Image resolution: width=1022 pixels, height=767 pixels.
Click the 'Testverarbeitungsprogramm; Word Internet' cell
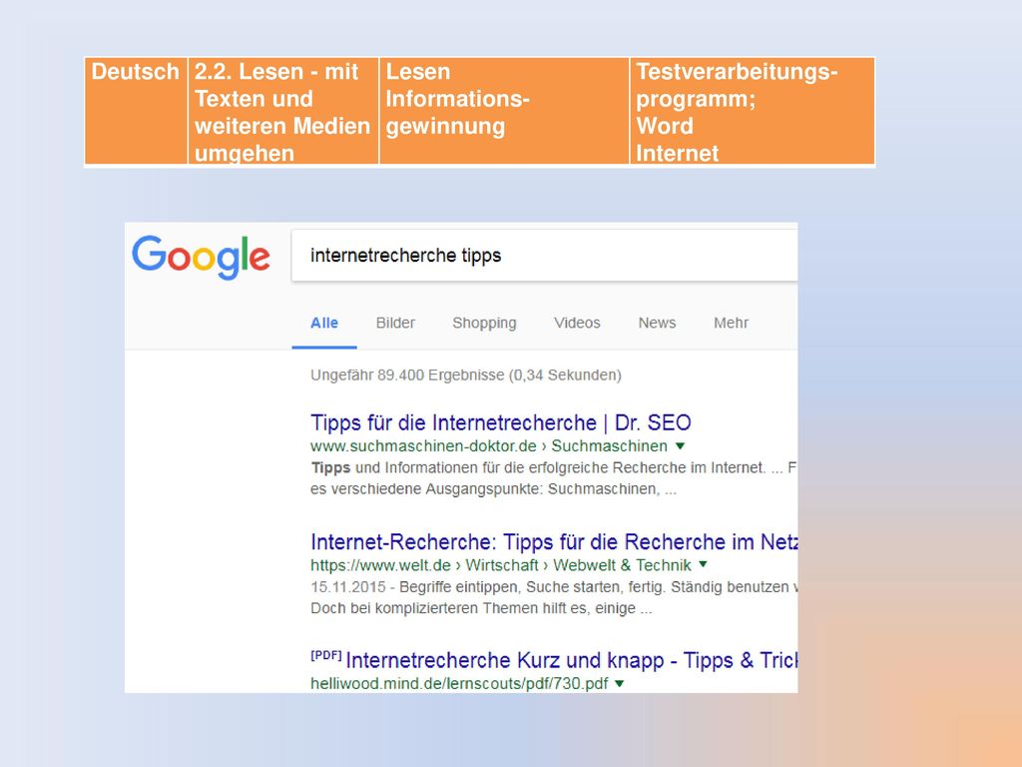753,111
